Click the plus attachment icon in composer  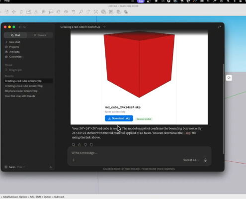pos(74,160)
